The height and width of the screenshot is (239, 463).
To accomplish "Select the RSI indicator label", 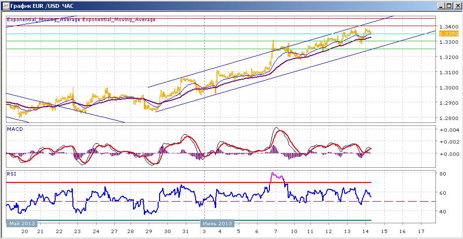I will click(11, 174).
